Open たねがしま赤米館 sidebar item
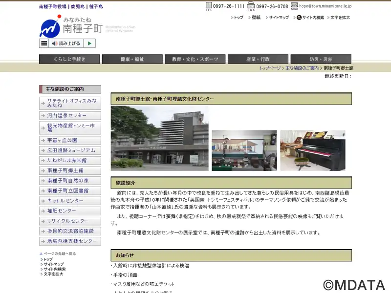Screen dimensions: 391x293 click(70, 161)
